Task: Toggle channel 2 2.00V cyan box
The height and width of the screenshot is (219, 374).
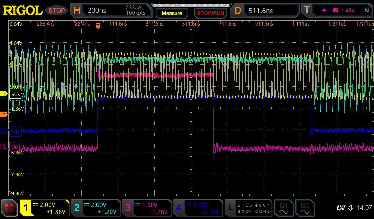Action: [96, 208]
